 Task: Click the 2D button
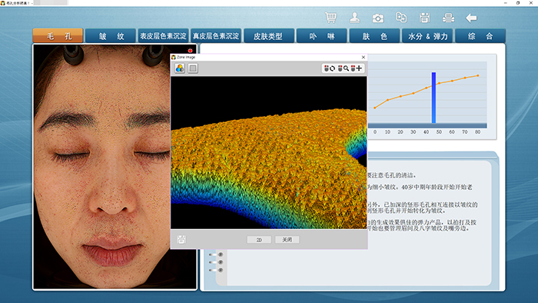click(x=259, y=239)
